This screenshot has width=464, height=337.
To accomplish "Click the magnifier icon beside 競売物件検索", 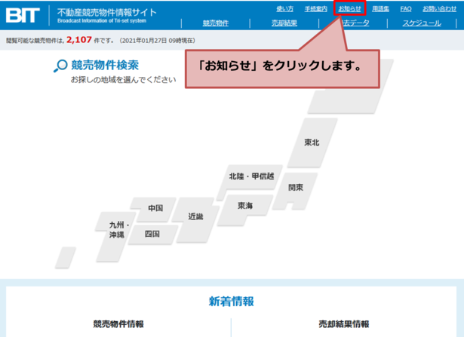I will pyautogui.click(x=60, y=66).
